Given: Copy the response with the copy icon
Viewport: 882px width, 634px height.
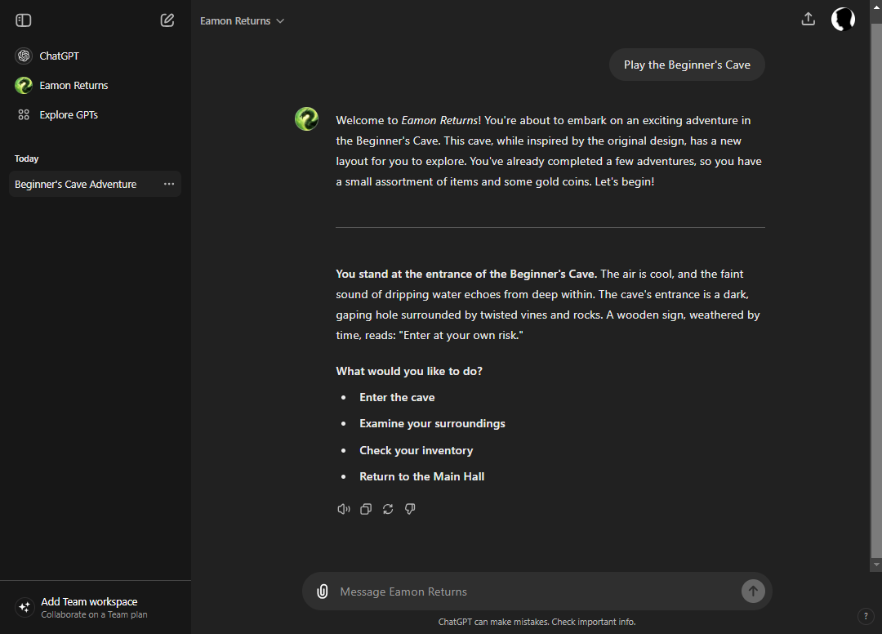Looking at the screenshot, I should tap(366, 509).
